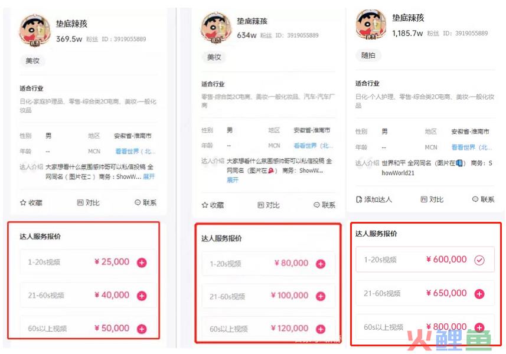The width and height of the screenshot is (506, 354).
Task: Click 联系 in the 634w card
Action: point(324,205)
